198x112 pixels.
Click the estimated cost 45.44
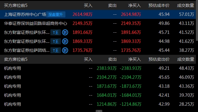tap(164, 50)
